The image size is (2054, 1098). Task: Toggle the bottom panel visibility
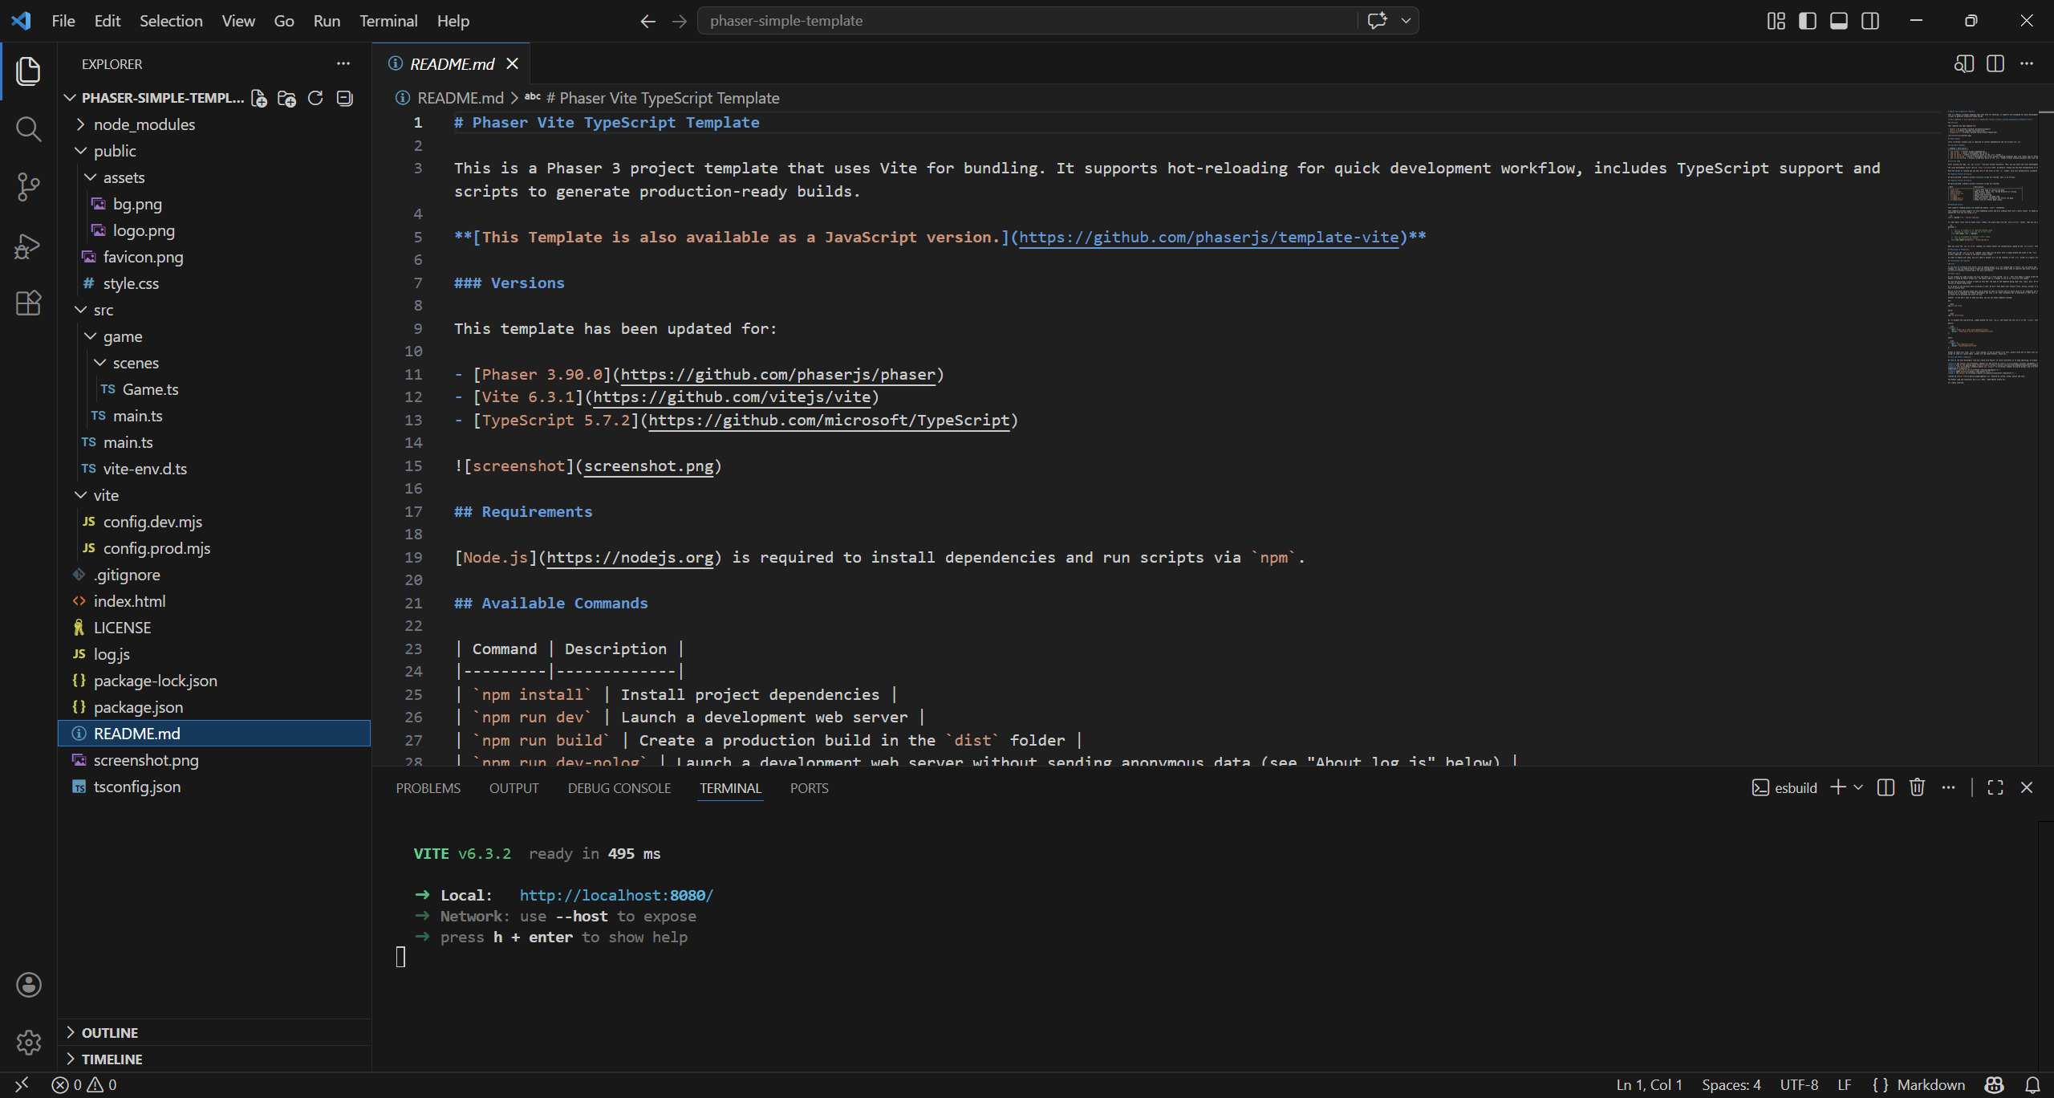point(1839,21)
